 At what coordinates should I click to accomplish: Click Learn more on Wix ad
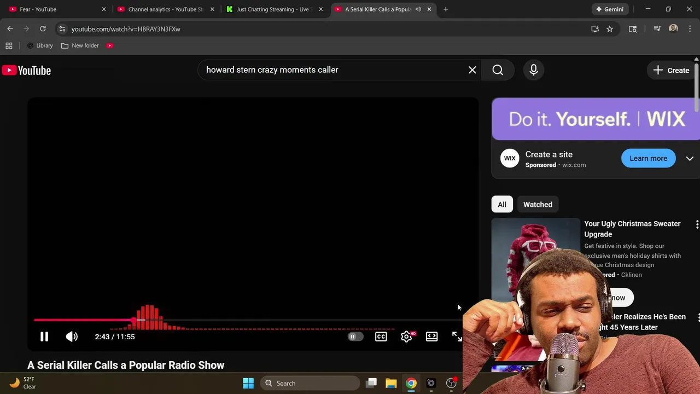648,158
